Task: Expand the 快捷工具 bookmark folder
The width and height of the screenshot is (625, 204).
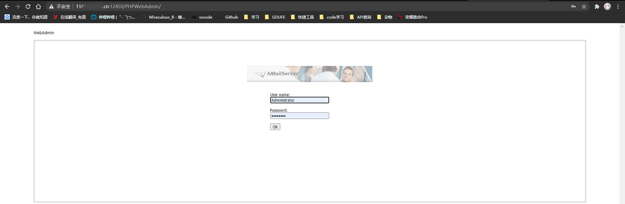Action: tap(302, 17)
